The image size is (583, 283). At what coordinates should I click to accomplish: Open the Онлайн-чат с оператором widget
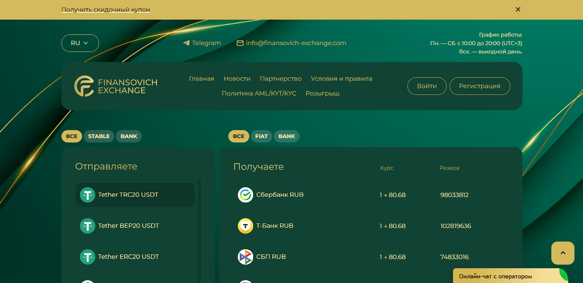pyautogui.click(x=510, y=276)
